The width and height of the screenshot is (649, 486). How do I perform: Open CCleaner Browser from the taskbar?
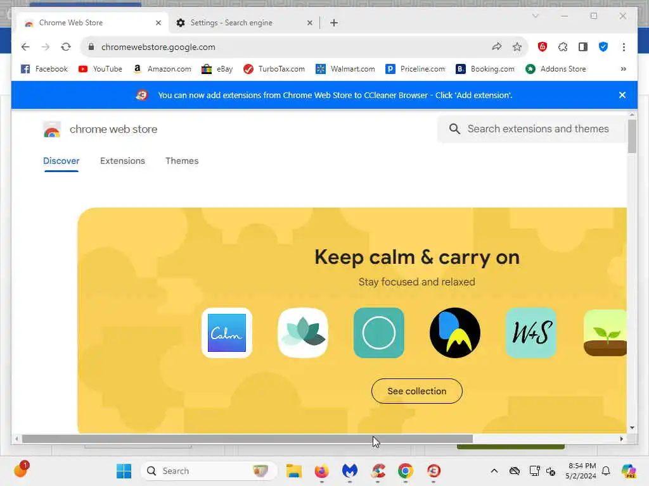434,471
